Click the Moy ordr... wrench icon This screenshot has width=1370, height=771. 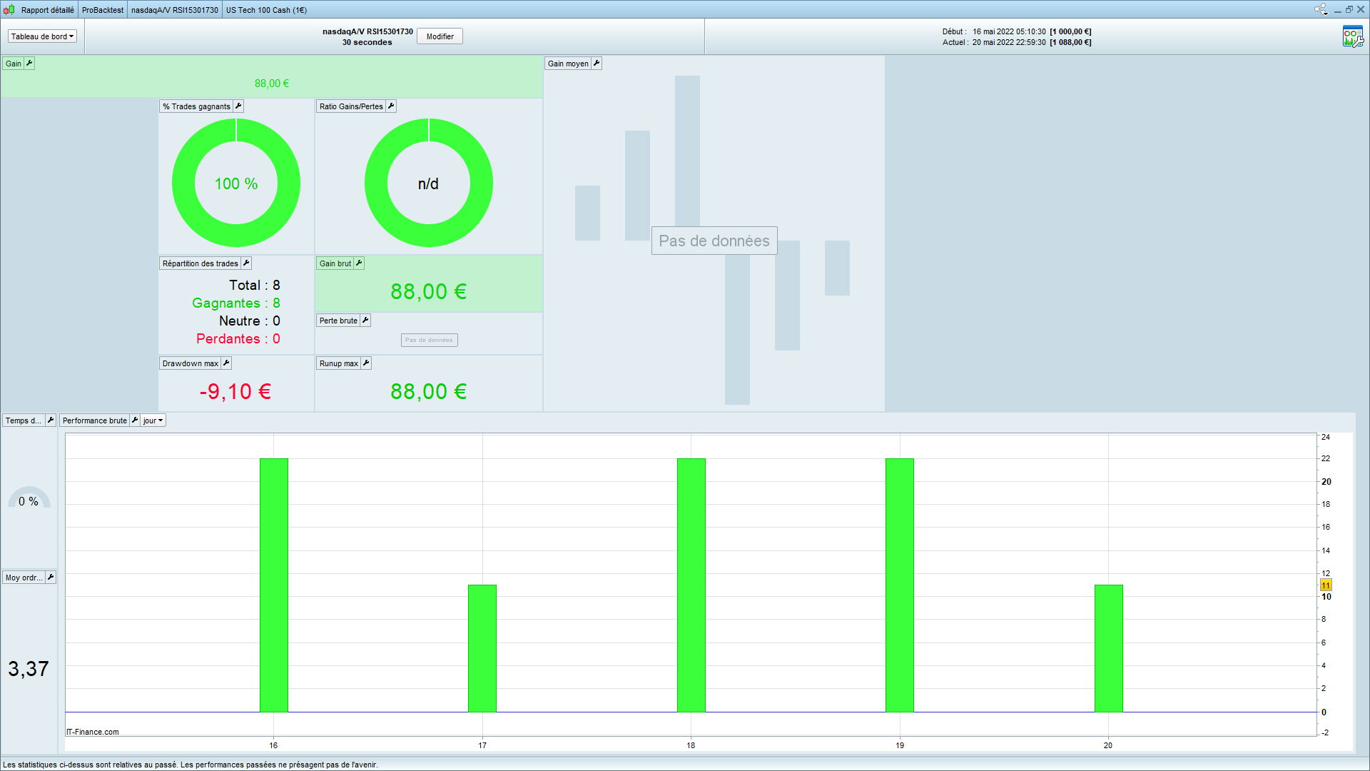[x=51, y=578]
